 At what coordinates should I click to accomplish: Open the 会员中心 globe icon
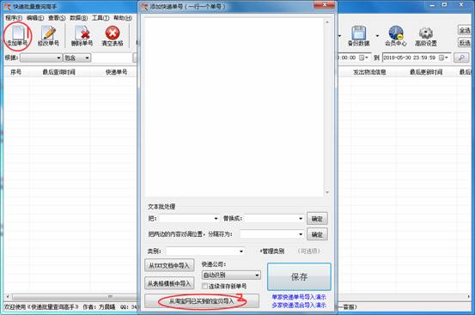click(396, 35)
